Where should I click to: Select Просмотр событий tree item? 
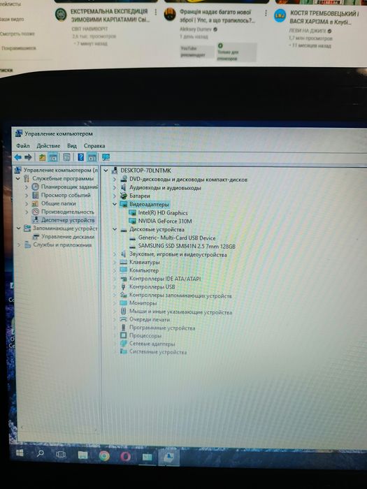[66, 195]
